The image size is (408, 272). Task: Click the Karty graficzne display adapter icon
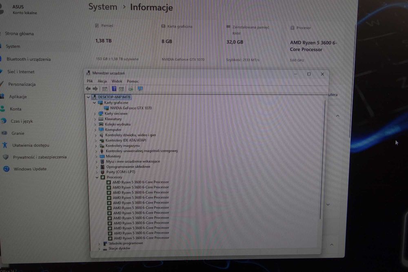point(100,103)
